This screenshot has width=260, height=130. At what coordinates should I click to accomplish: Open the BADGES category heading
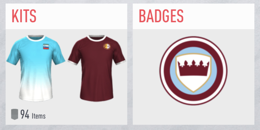pos(161,16)
